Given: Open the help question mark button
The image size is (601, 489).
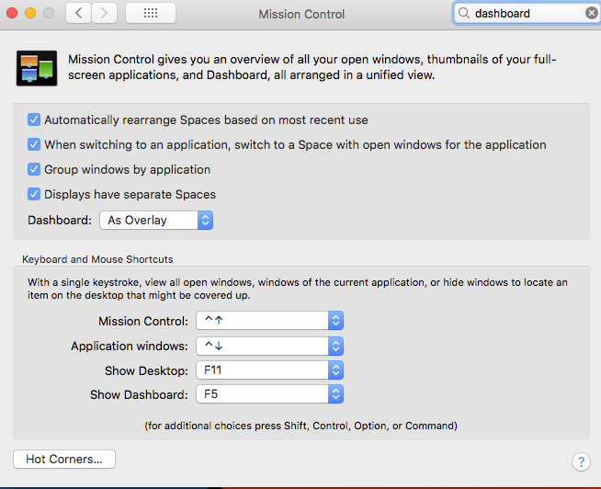Looking at the screenshot, I should click(581, 461).
